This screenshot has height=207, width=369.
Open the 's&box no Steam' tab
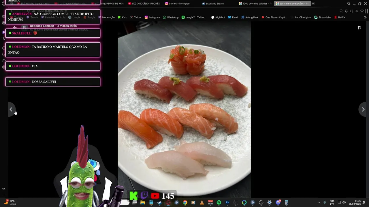(x=218, y=4)
